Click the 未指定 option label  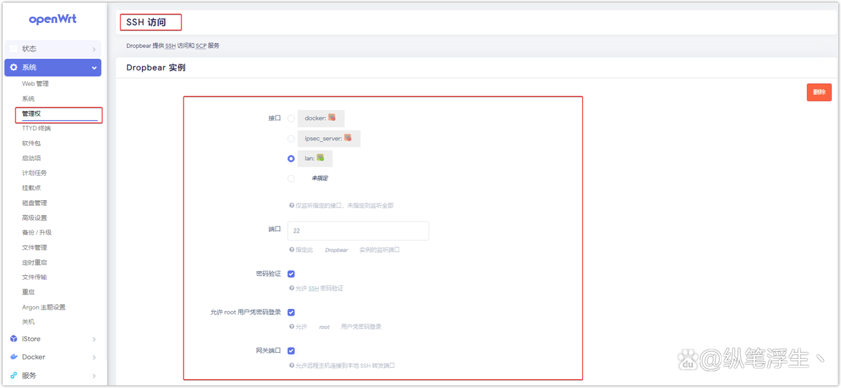(320, 178)
